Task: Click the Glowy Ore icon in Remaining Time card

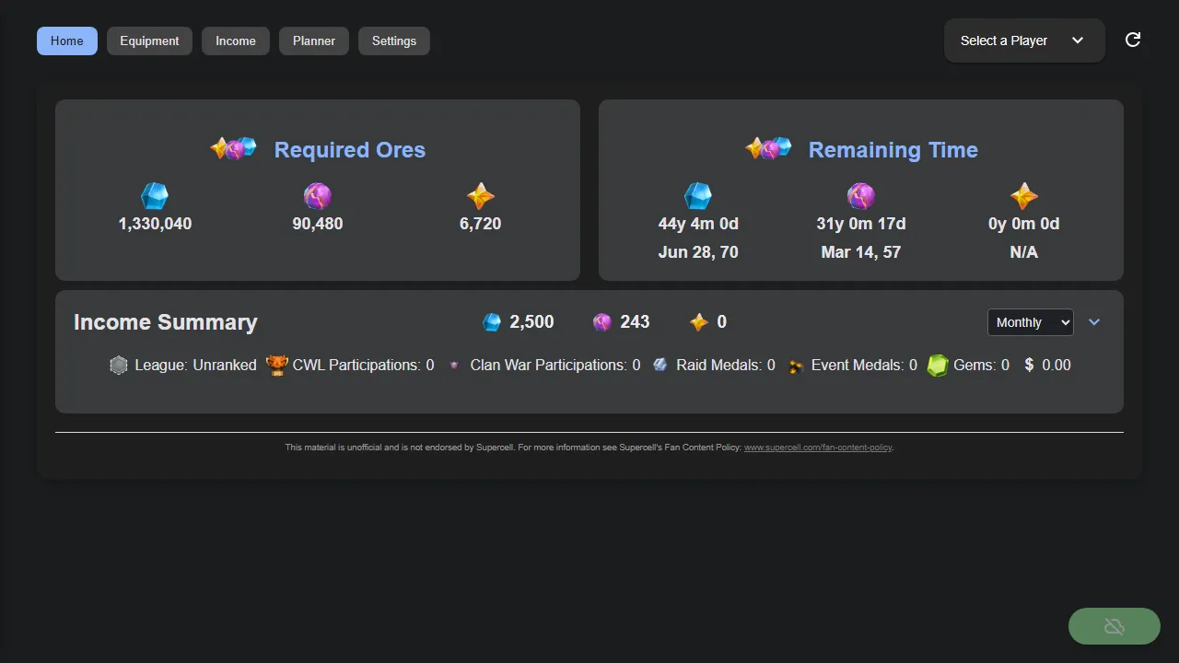Action: coord(860,194)
